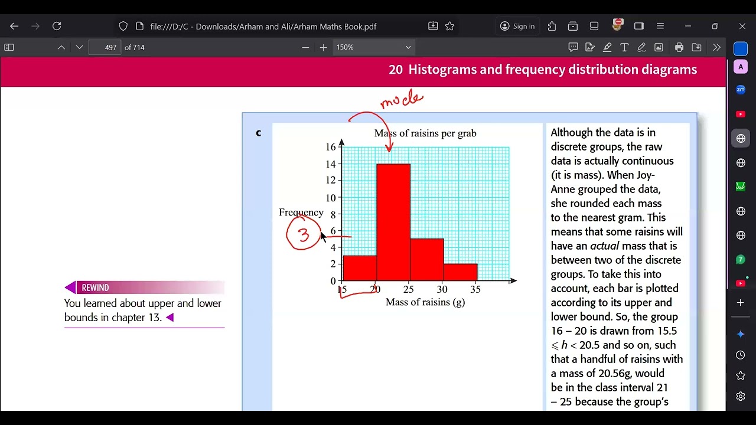Click the text 'You learned about upper and lower'

143,303
